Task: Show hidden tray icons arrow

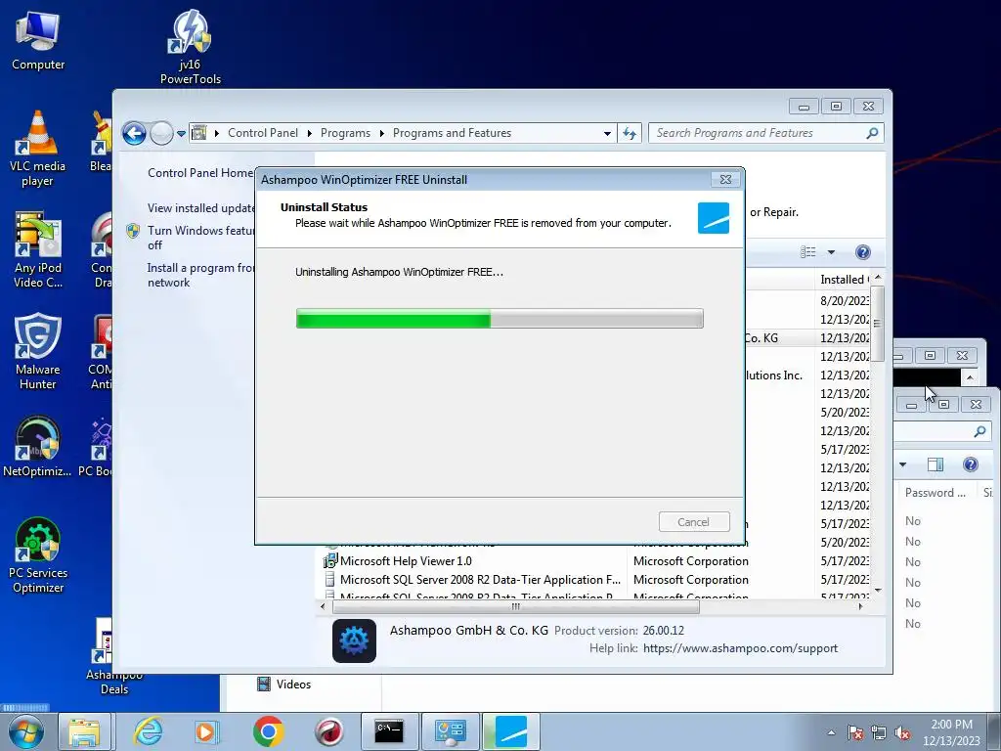Action: [831, 732]
